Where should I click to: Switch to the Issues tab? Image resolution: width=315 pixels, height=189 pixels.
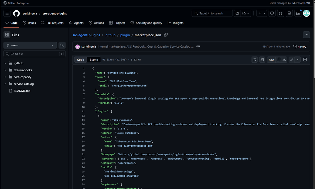(29, 23)
